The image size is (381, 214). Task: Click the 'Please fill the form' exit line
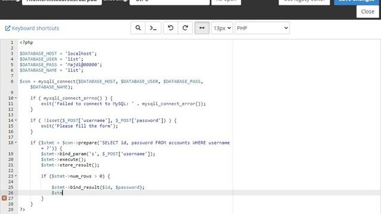(79, 126)
